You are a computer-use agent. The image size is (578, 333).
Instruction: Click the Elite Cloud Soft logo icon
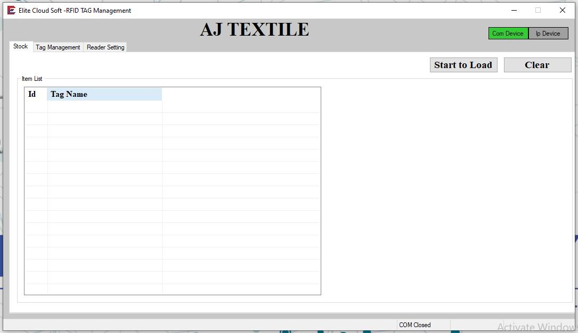[11, 10]
